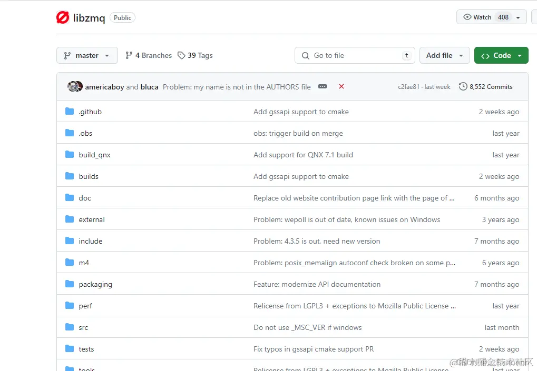Viewport: 537px width, 371px height.
Task: Open the latest commit message about AUTHORS file
Action: [237, 87]
